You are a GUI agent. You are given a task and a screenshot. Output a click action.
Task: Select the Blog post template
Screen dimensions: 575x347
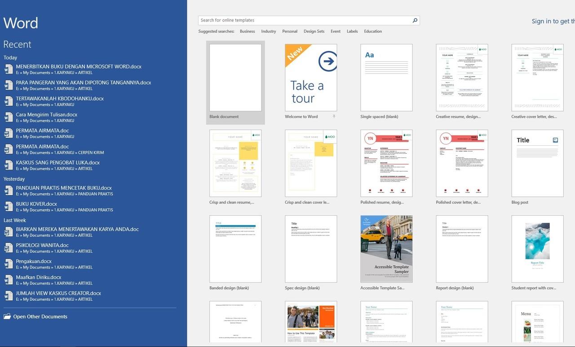[x=537, y=163]
